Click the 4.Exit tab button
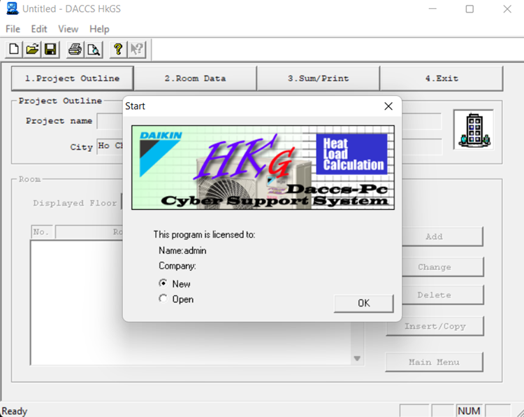Image resolution: width=524 pixels, height=417 pixels. pos(442,78)
